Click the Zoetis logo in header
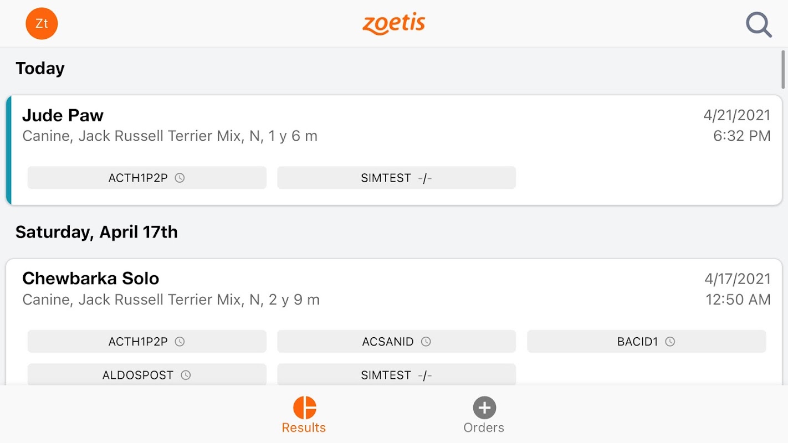788x443 pixels. click(394, 24)
